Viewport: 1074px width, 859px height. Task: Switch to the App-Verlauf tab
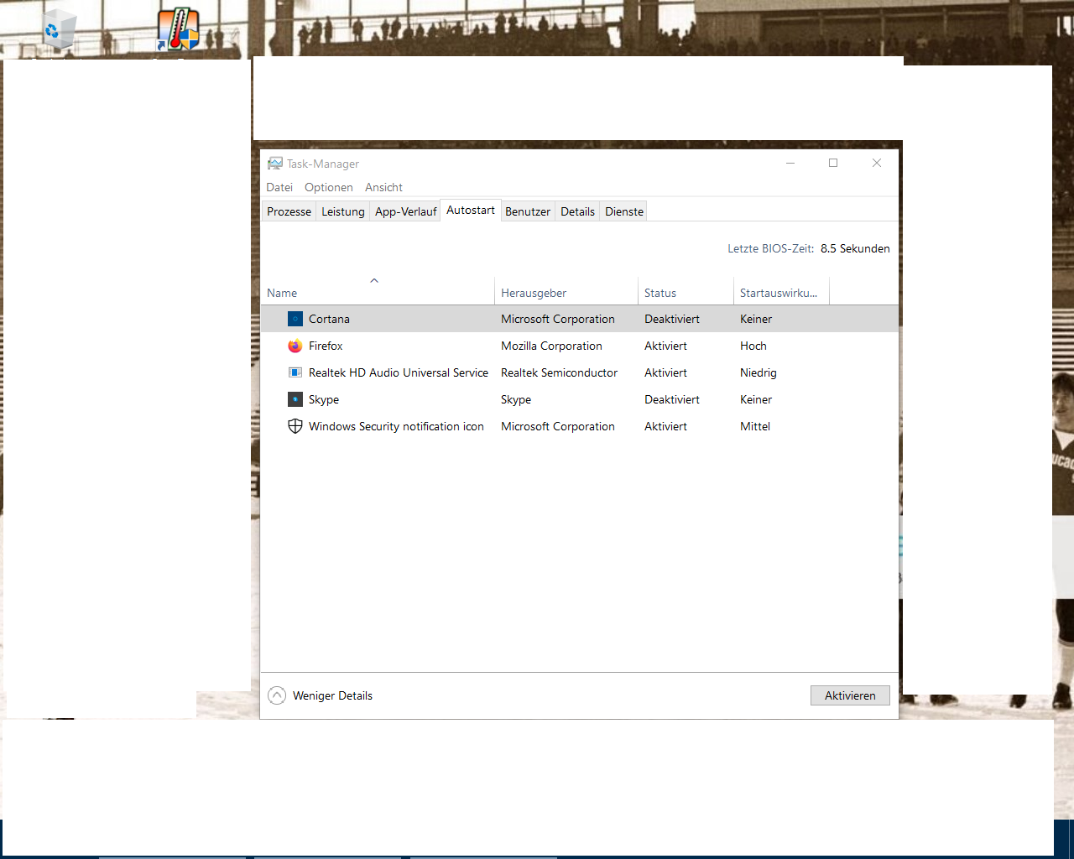pos(406,211)
